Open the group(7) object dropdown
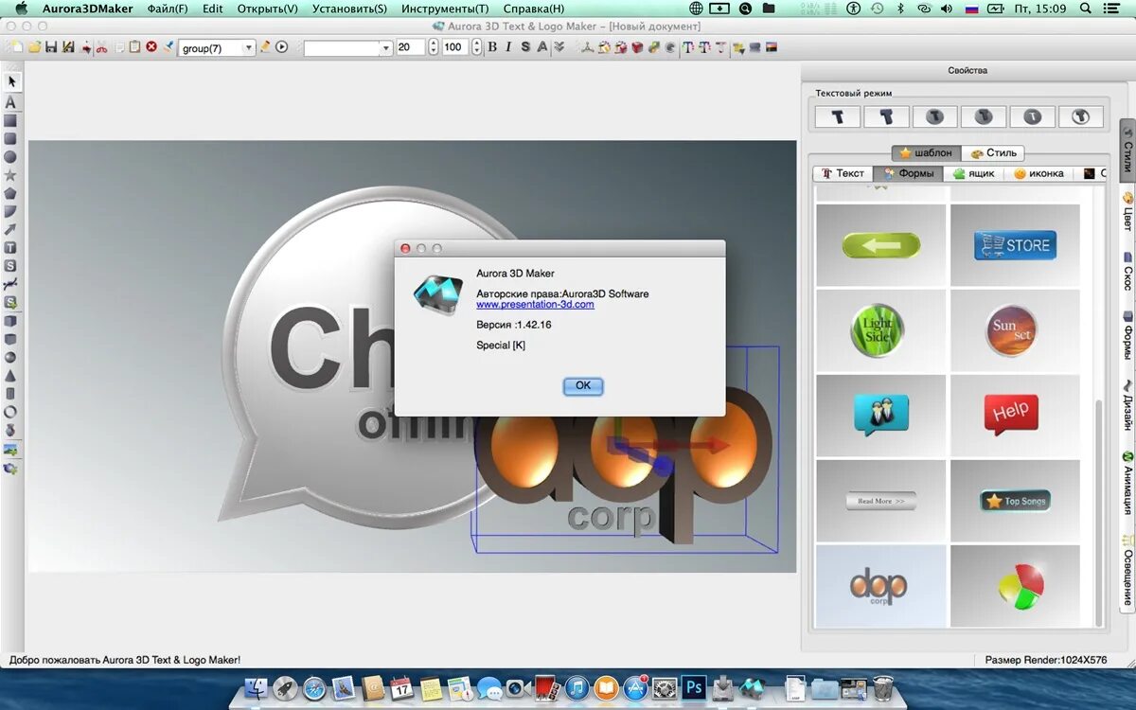The image size is (1136, 710). (x=216, y=47)
